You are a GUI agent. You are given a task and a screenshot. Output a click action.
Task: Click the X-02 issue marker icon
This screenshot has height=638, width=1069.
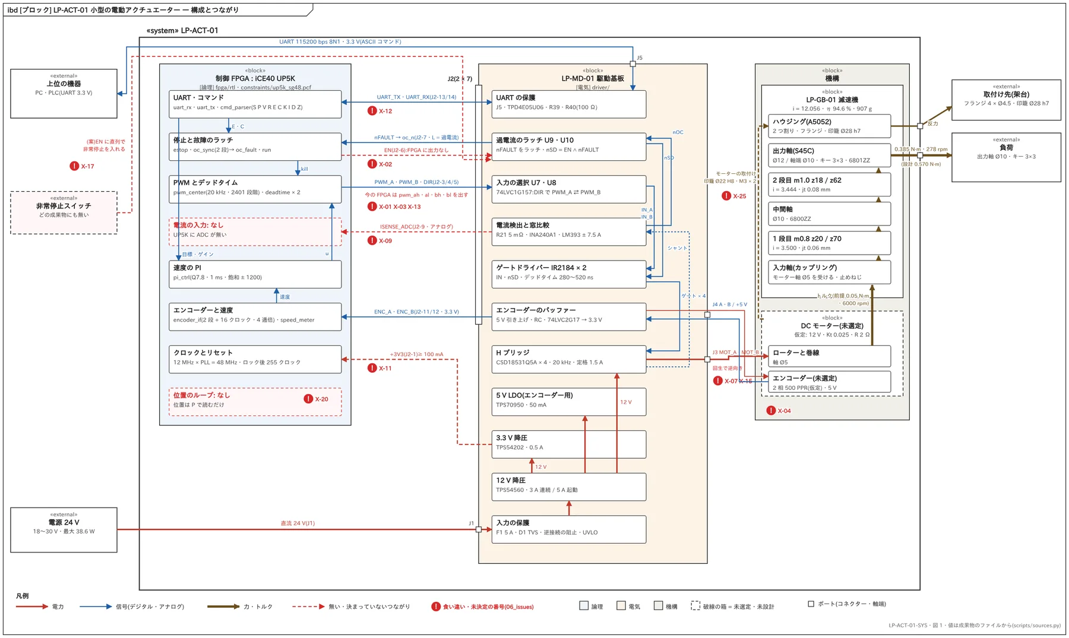click(372, 164)
